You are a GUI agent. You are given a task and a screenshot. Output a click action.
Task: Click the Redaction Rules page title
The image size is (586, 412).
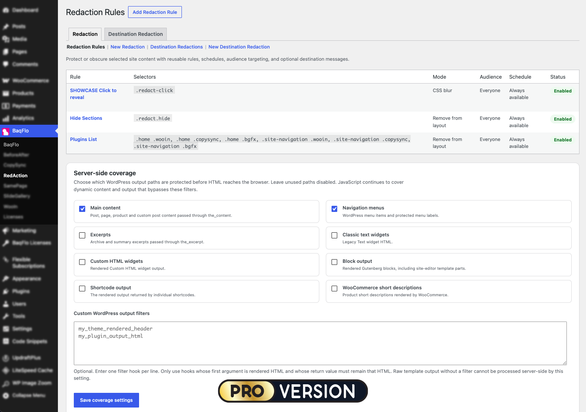[x=95, y=12]
